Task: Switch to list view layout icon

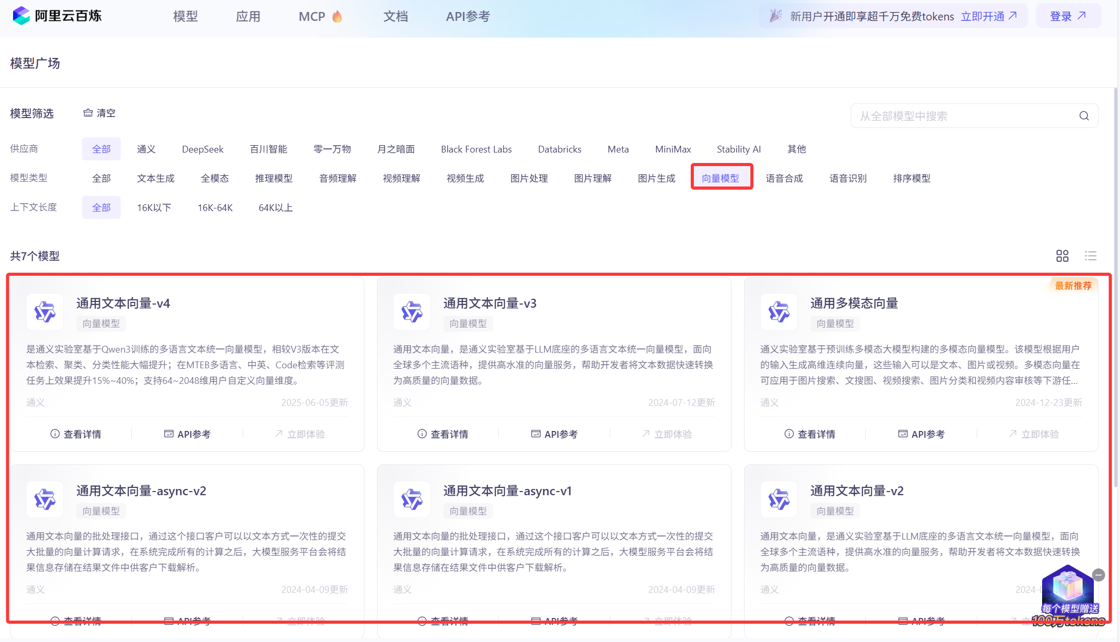Action: (x=1090, y=256)
